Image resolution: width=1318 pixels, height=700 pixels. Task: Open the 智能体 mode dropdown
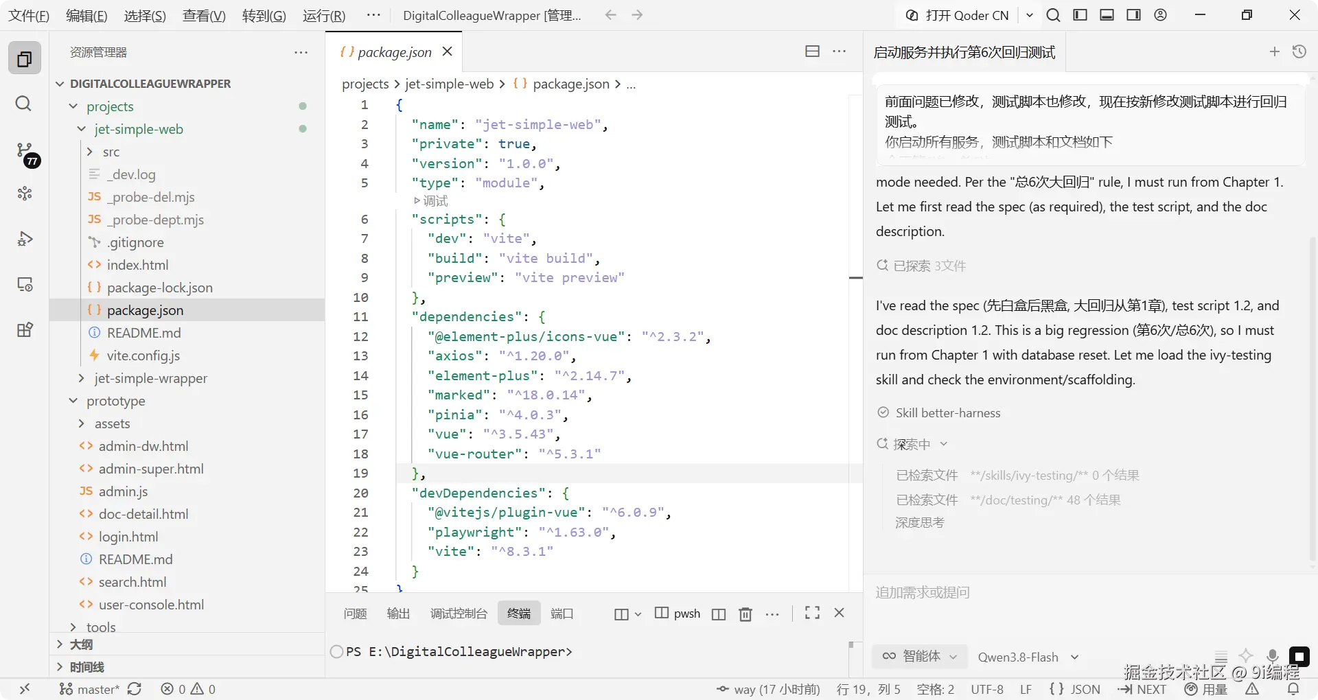click(920, 657)
